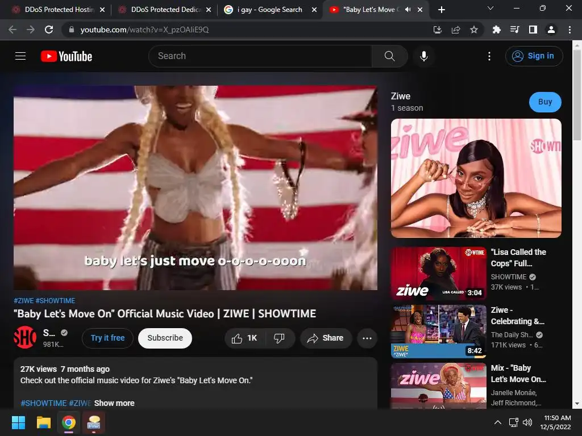582x436 pixels.
Task: Go to YouTube home via logo
Action: click(x=66, y=56)
